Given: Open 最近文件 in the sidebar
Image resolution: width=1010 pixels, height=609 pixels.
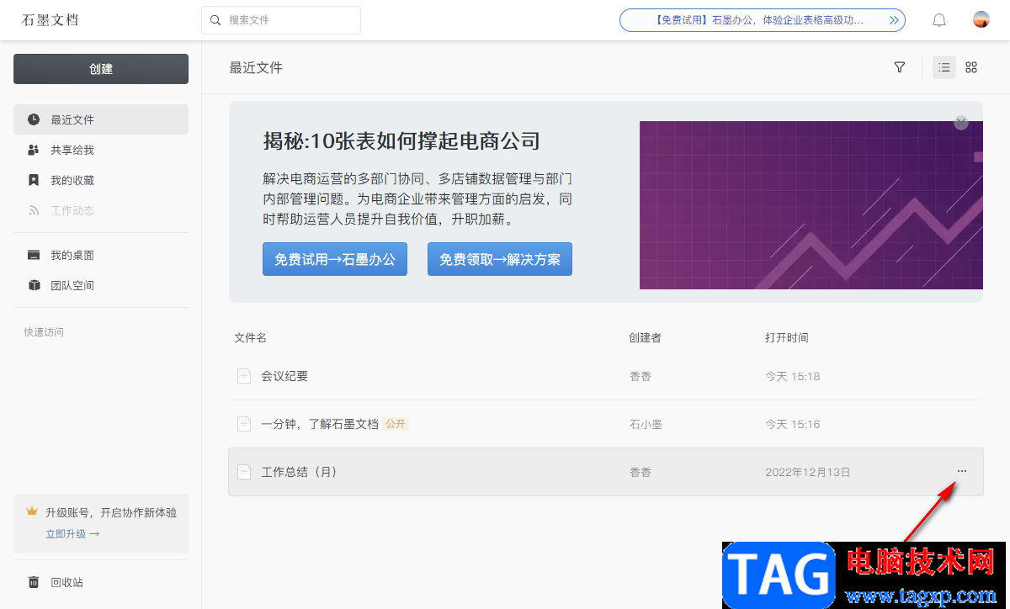Looking at the screenshot, I should 101,119.
